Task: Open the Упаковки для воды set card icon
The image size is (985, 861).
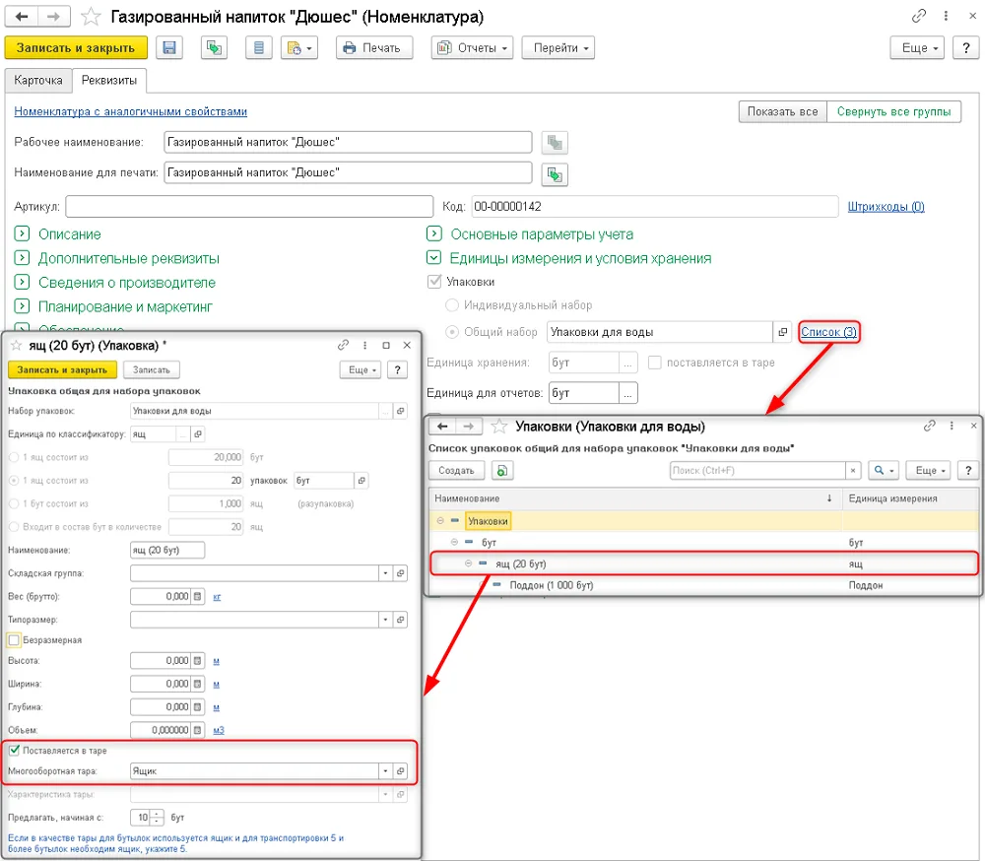Action: 782,332
